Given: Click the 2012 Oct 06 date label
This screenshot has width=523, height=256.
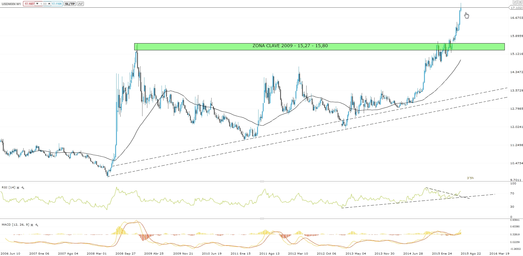Looking at the screenshot, I should [x=326, y=254].
